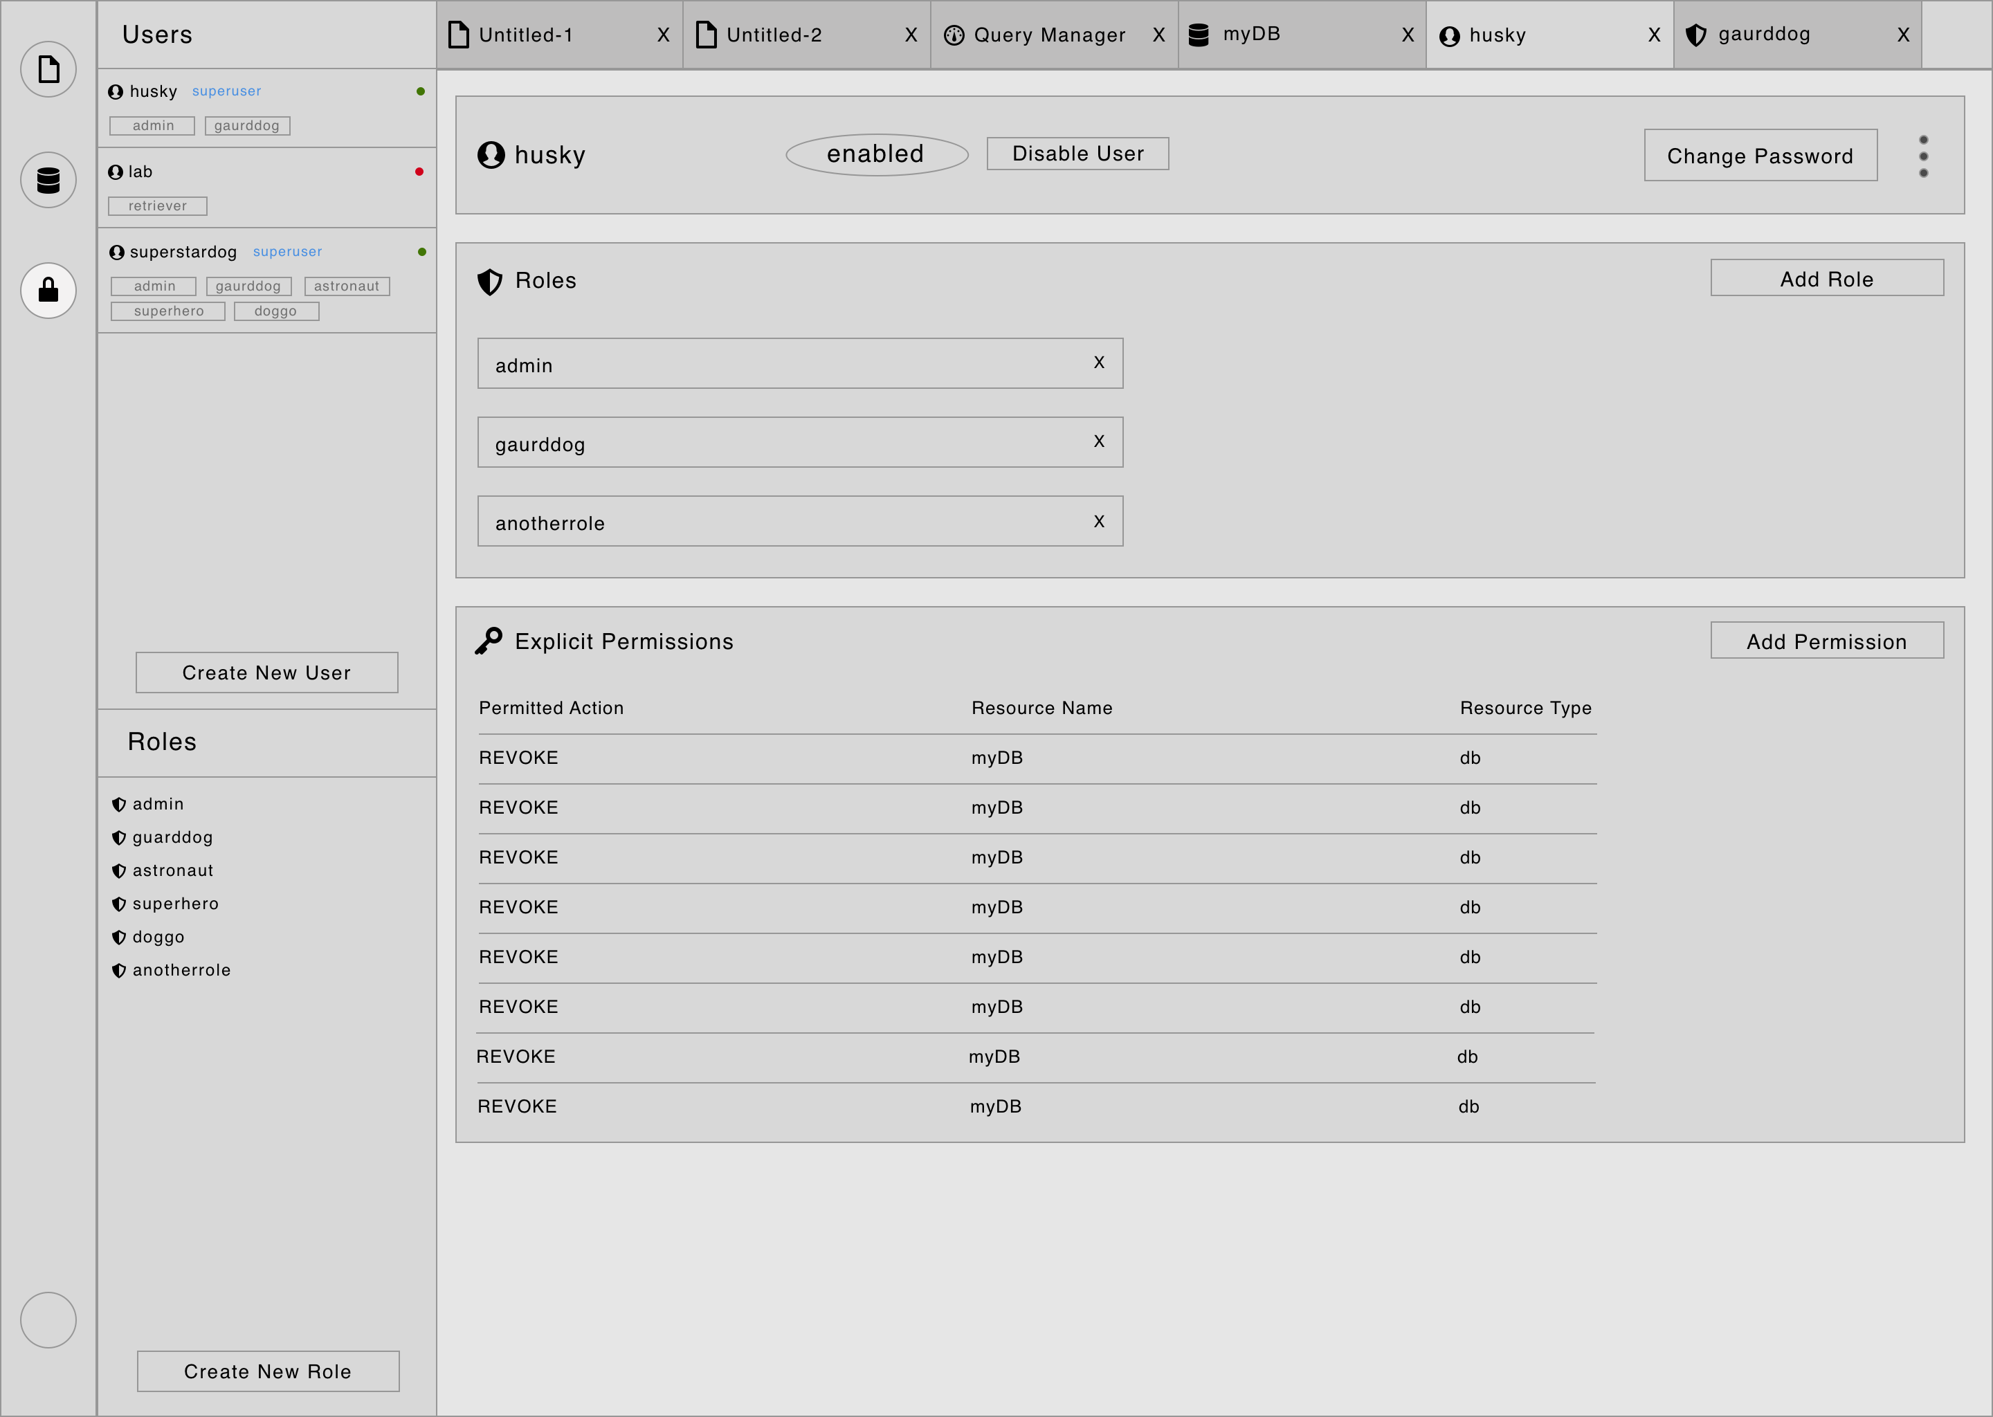This screenshot has width=1993, height=1417.
Task: Click the superuser label next to husky
Action: pyautogui.click(x=226, y=91)
